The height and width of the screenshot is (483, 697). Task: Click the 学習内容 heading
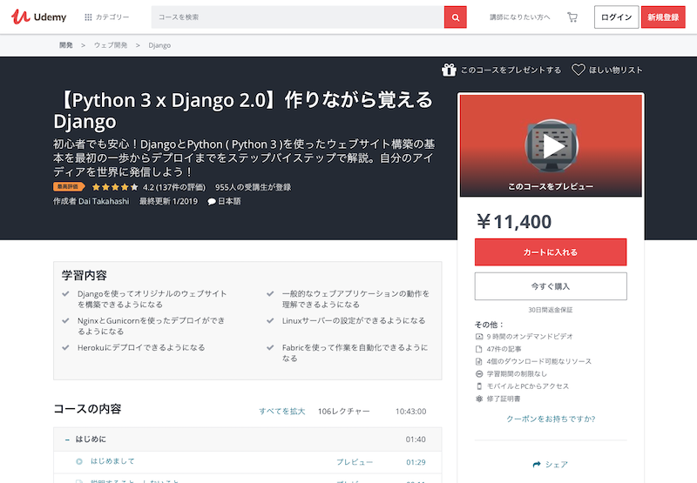[x=85, y=275]
